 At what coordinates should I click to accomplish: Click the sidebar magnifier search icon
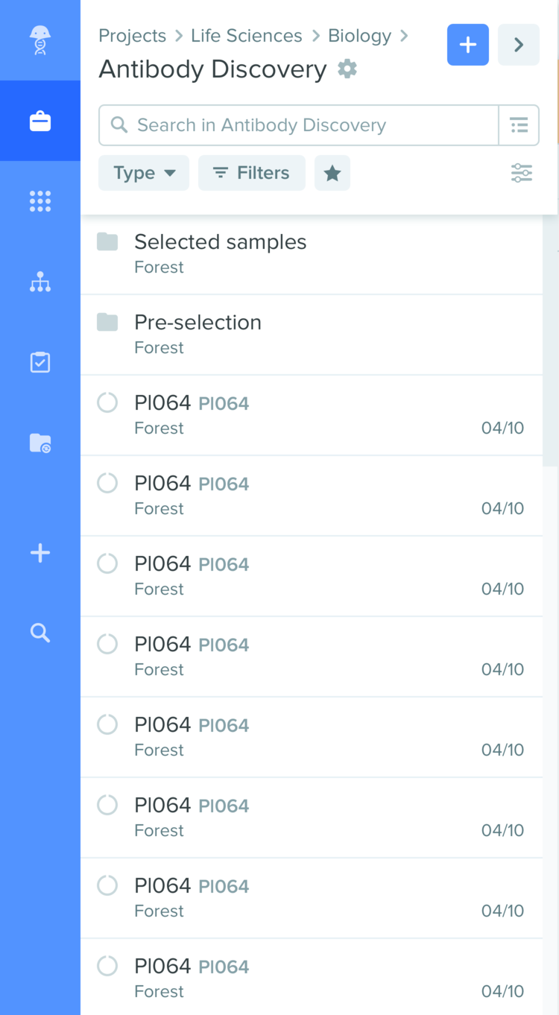point(40,633)
